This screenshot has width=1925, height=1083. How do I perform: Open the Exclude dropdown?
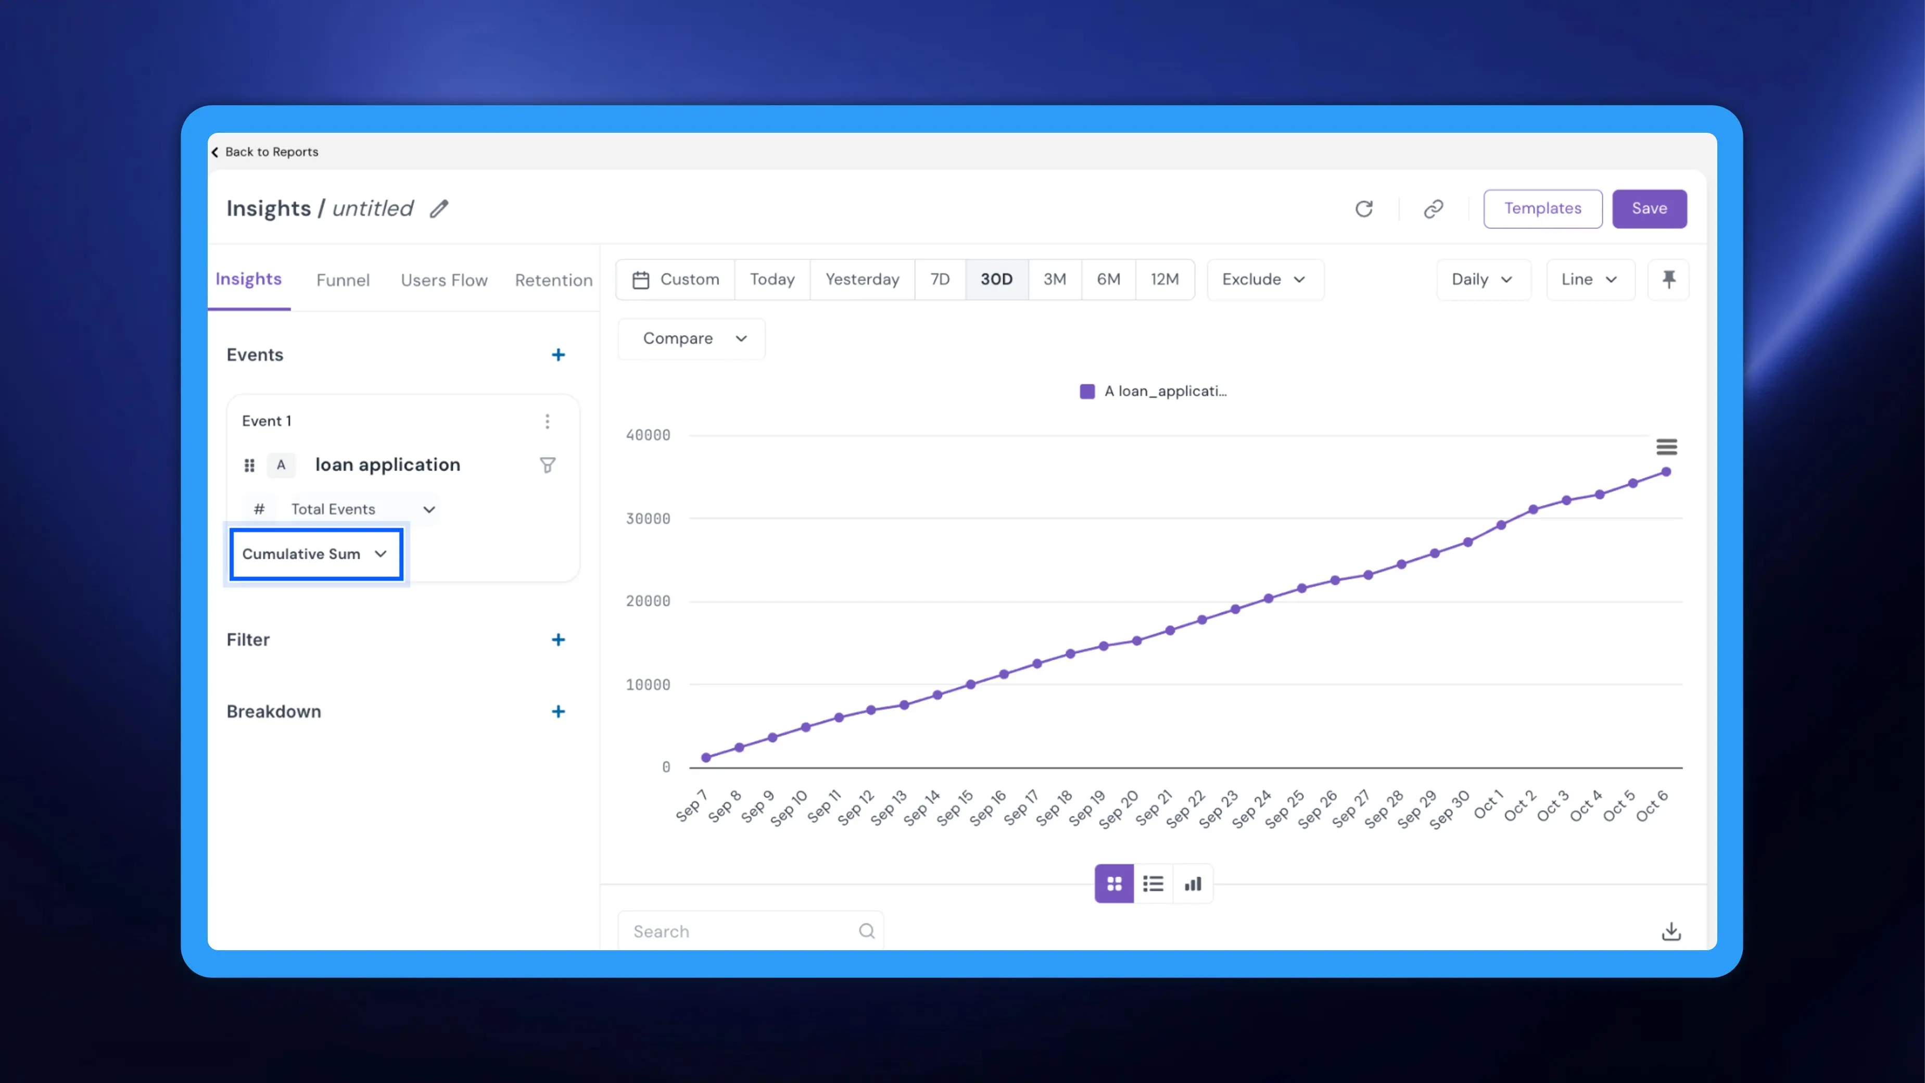[1265, 280]
